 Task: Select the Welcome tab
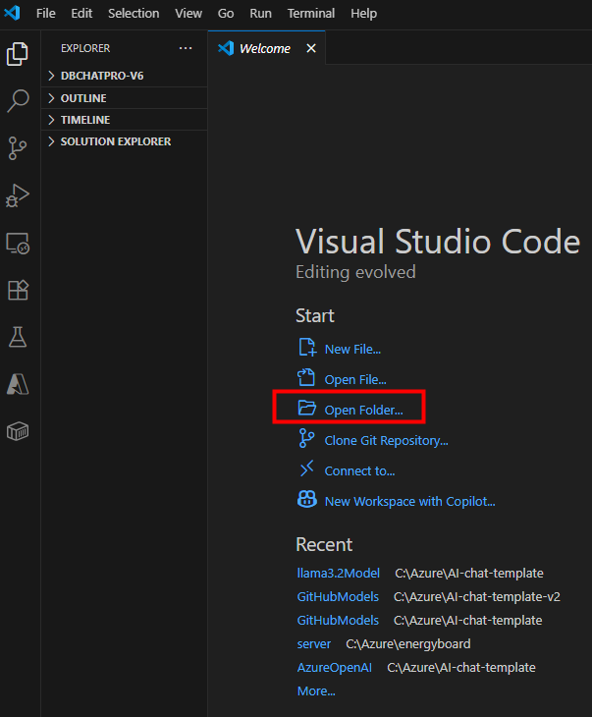266,48
